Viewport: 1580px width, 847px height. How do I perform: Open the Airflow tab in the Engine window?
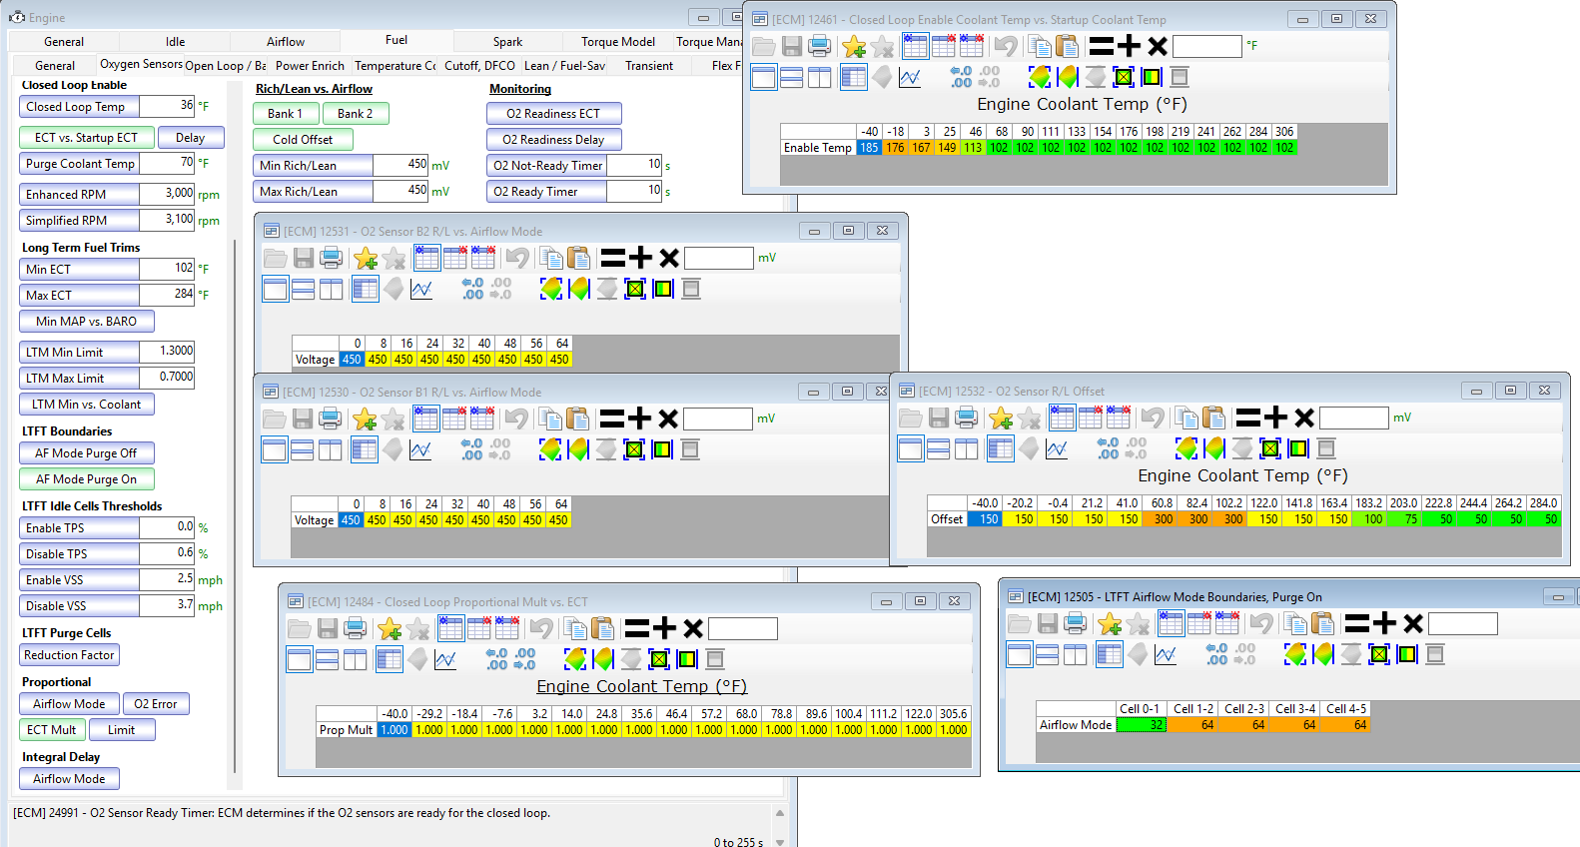286,42
